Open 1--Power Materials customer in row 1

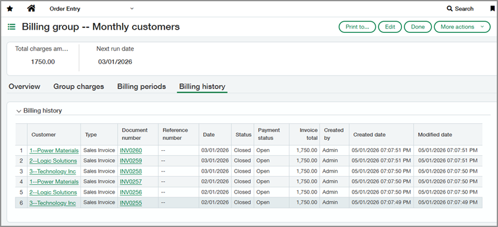pyautogui.click(x=54, y=150)
